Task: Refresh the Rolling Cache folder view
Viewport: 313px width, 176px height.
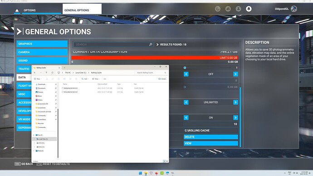Action: (52, 73)
